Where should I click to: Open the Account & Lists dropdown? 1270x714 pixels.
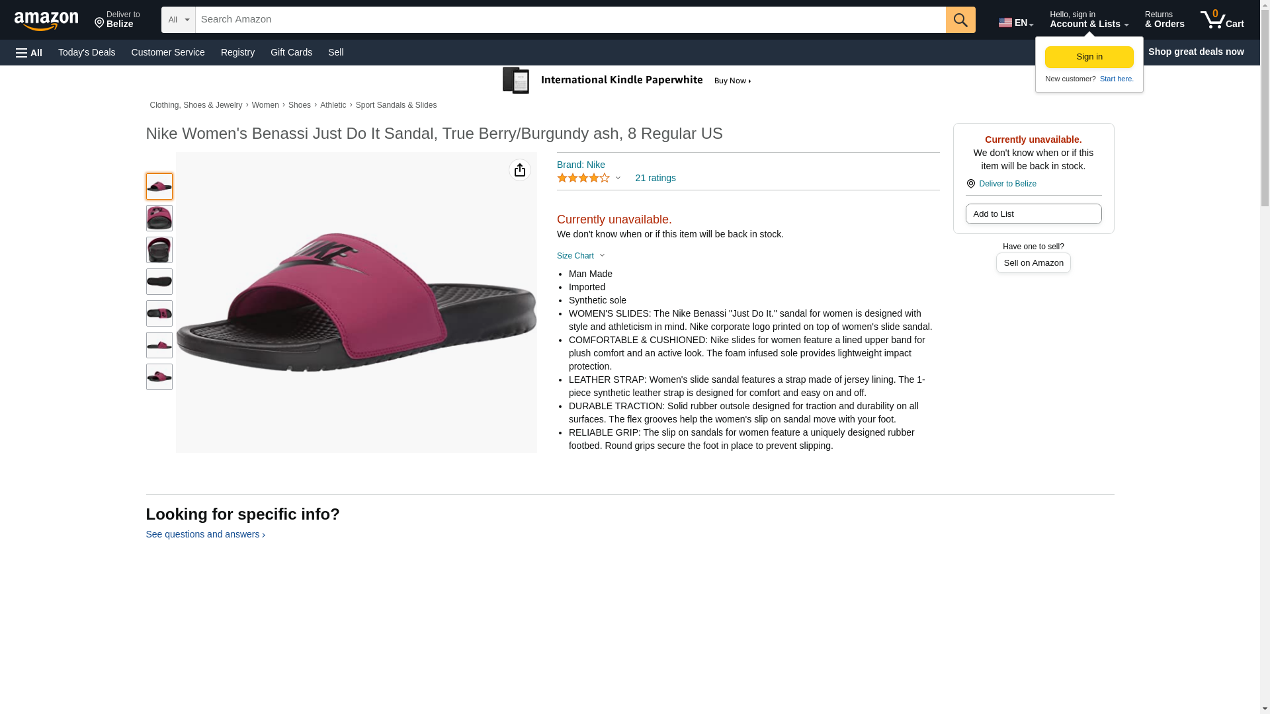(1089, 20)
